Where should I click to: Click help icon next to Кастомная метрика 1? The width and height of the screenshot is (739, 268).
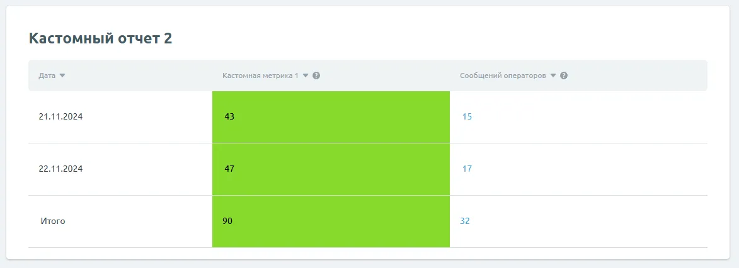(x=316, y=75)
